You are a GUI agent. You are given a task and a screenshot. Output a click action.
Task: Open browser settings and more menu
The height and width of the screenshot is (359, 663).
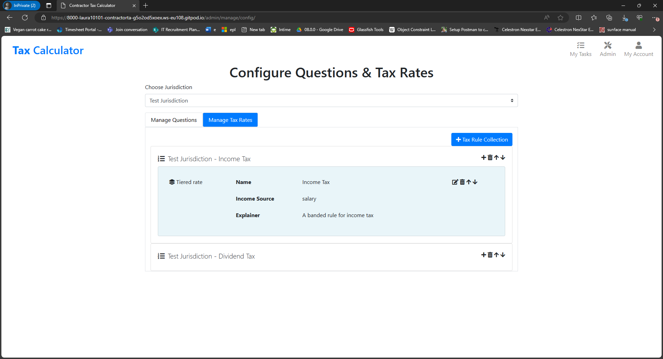tap(655, 18)
